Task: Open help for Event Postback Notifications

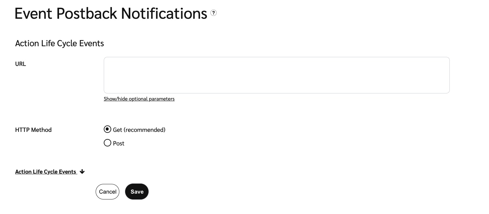Action: (x=213, y=13)
